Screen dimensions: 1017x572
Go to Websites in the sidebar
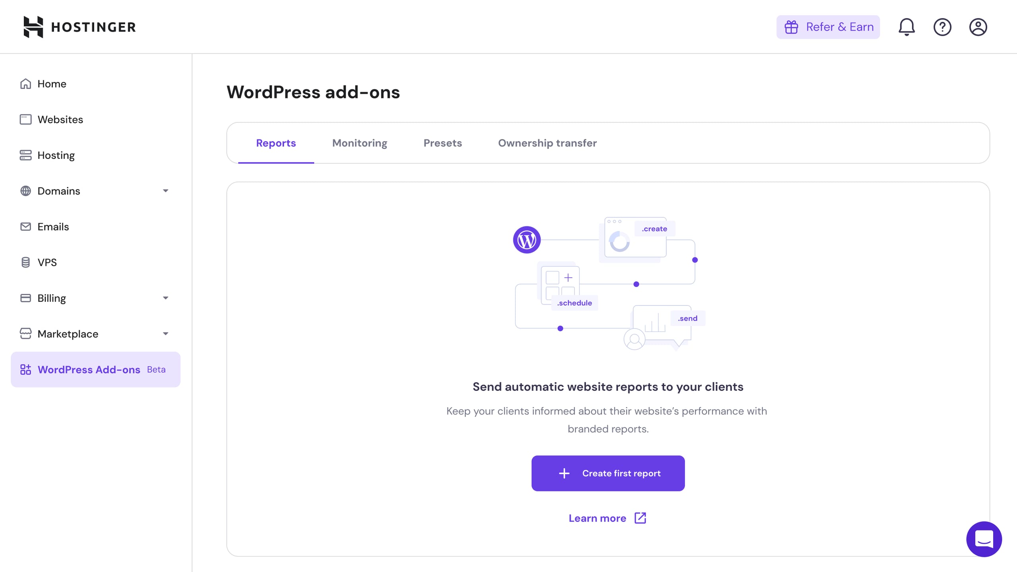(x=60, y=120)
